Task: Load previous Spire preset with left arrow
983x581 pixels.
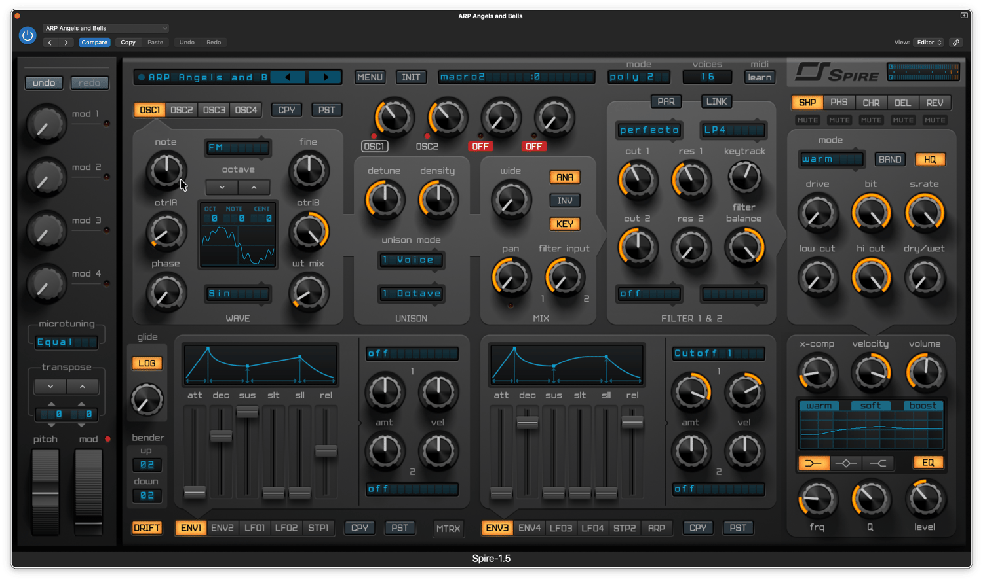Action: [x=288, y=77]
